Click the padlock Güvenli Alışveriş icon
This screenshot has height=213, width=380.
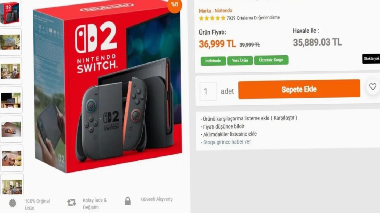click(128, 201)
